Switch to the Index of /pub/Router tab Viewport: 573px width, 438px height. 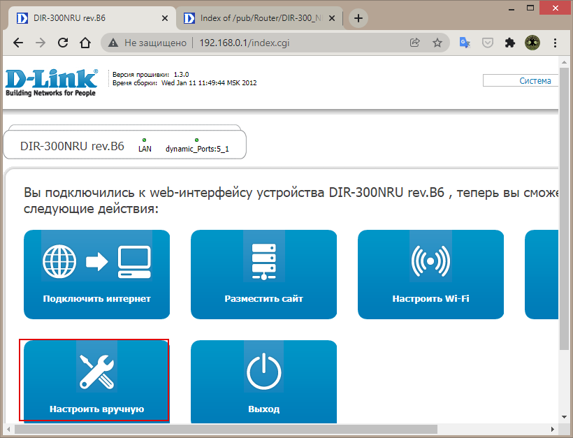(259, 18)
